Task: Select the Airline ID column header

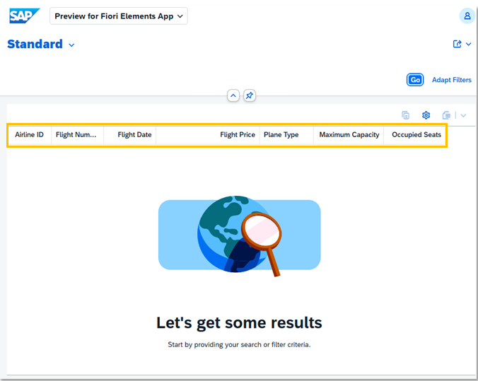Action: pyautogui.click(x=29, y=135)
